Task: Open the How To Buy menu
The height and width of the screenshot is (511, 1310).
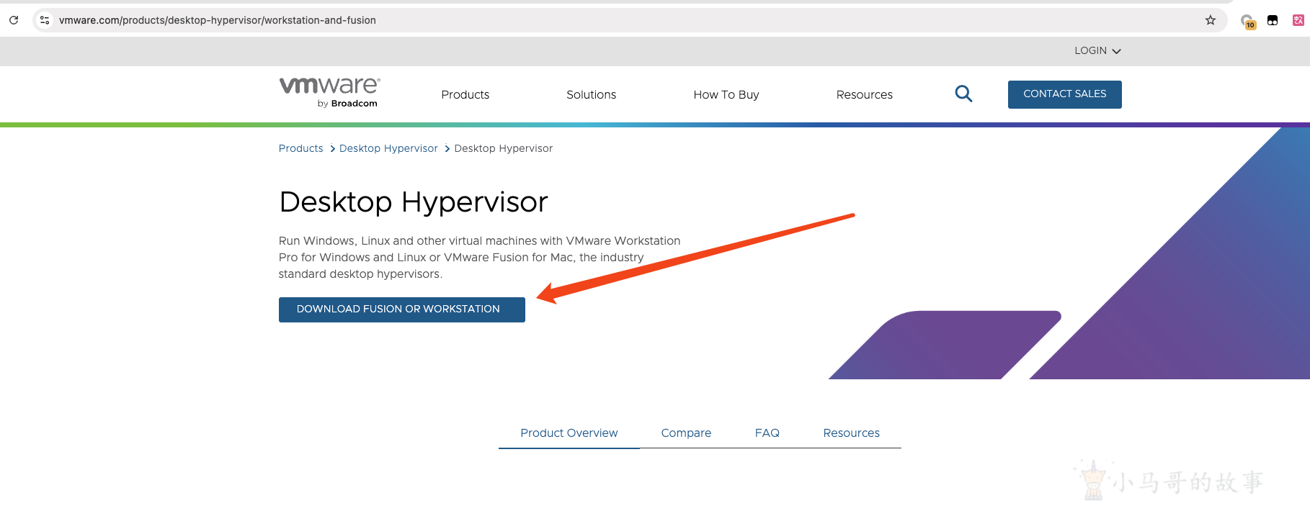Action: 726,94
